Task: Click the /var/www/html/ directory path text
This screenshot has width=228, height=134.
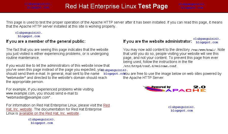Action: click(x=203, y=50)
